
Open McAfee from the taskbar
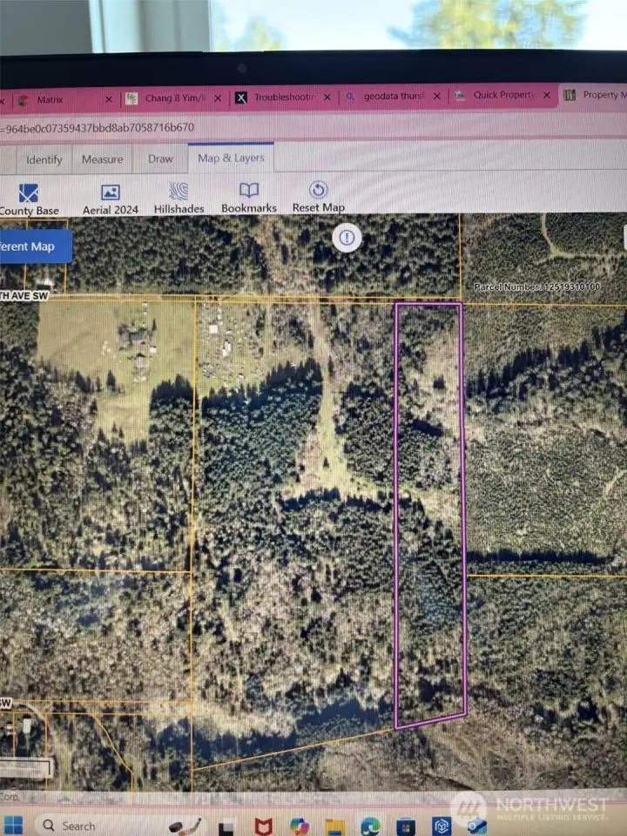[x=264, y=826]
